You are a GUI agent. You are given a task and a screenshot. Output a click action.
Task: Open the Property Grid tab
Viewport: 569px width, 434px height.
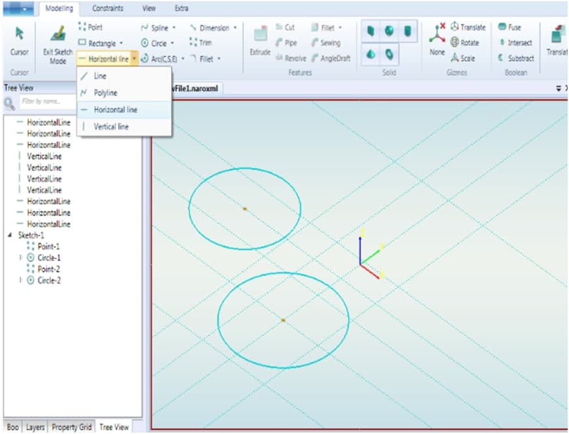(x=71, y=427)
